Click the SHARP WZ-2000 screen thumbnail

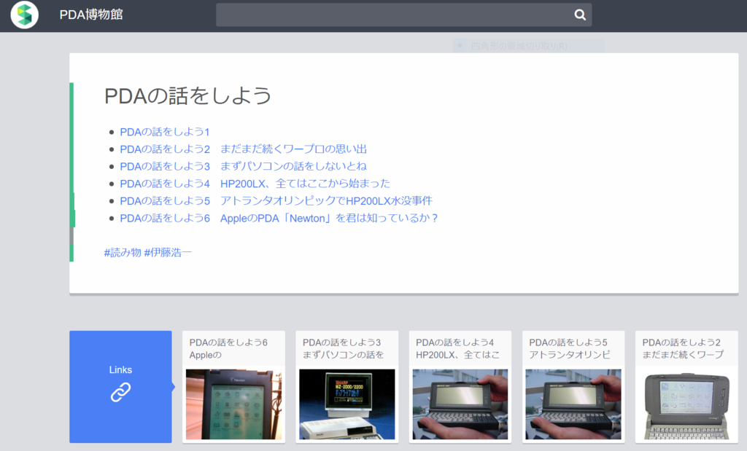pyautogui.click(x=347, y=402)
